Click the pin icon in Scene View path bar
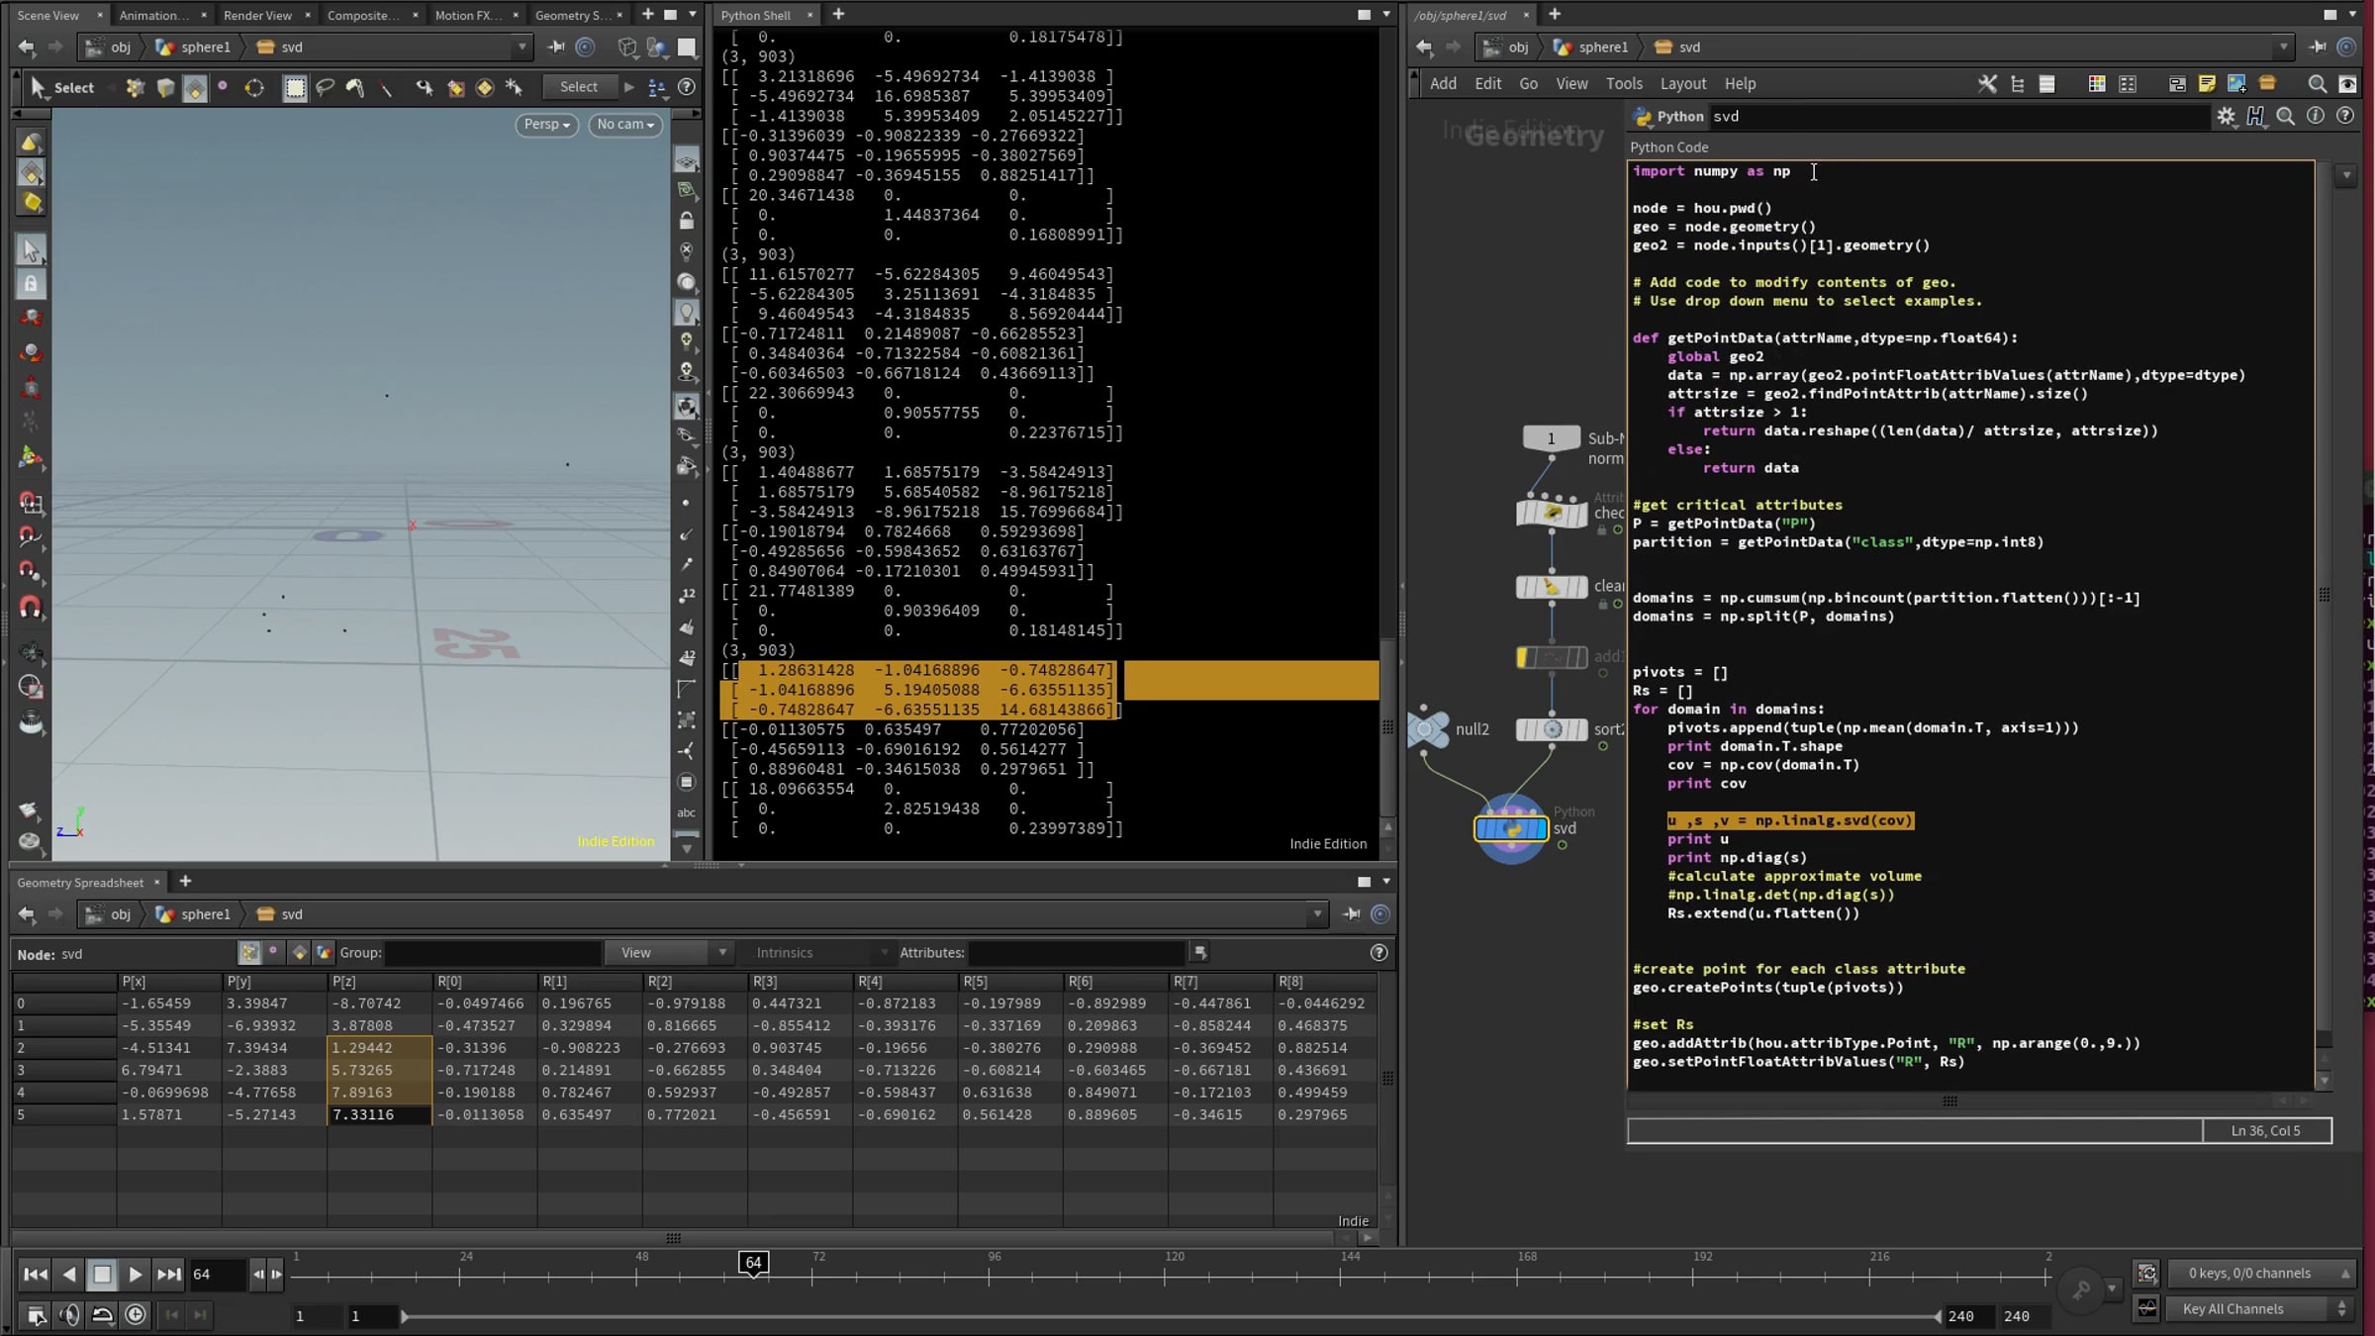The width and height of the screenshot is (2375, 1336). [556, 47]
